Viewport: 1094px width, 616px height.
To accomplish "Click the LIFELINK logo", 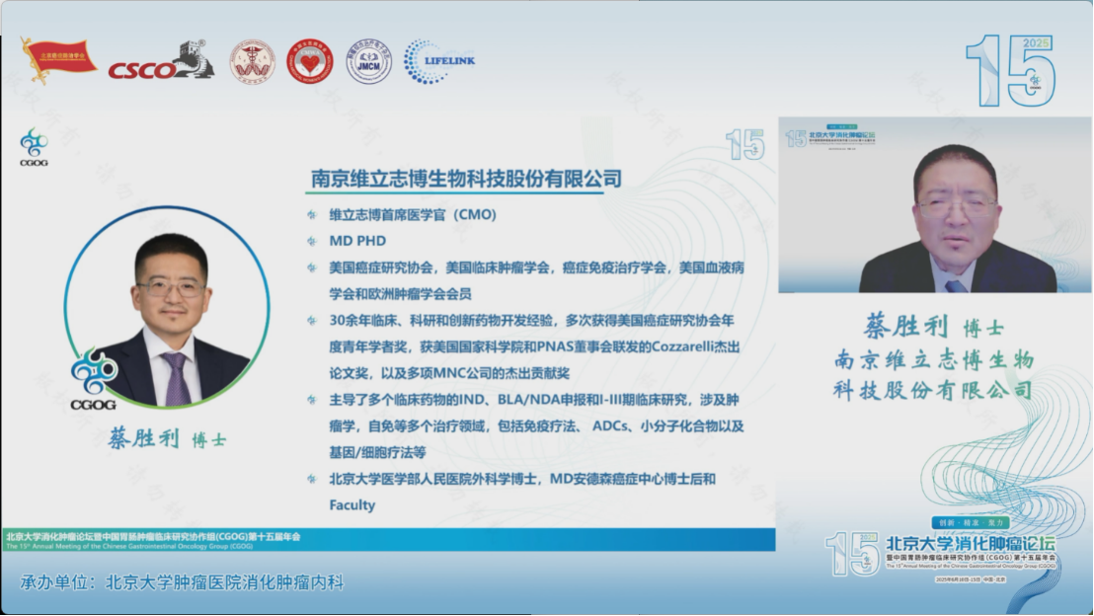I will (x=439, y=60).
